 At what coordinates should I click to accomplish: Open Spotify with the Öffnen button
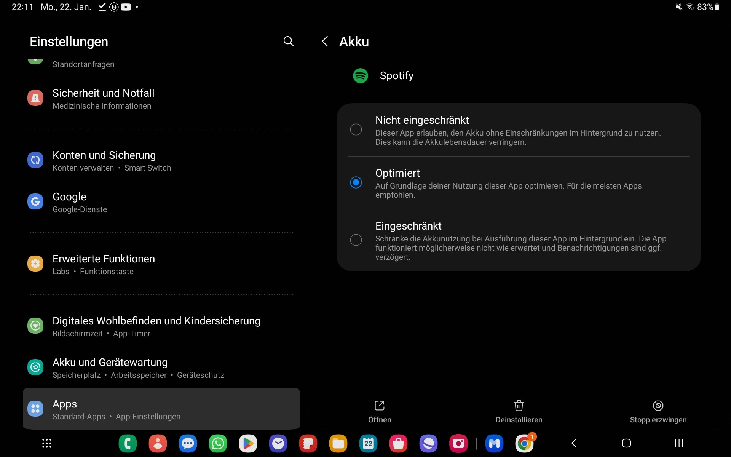click(380, 411)
